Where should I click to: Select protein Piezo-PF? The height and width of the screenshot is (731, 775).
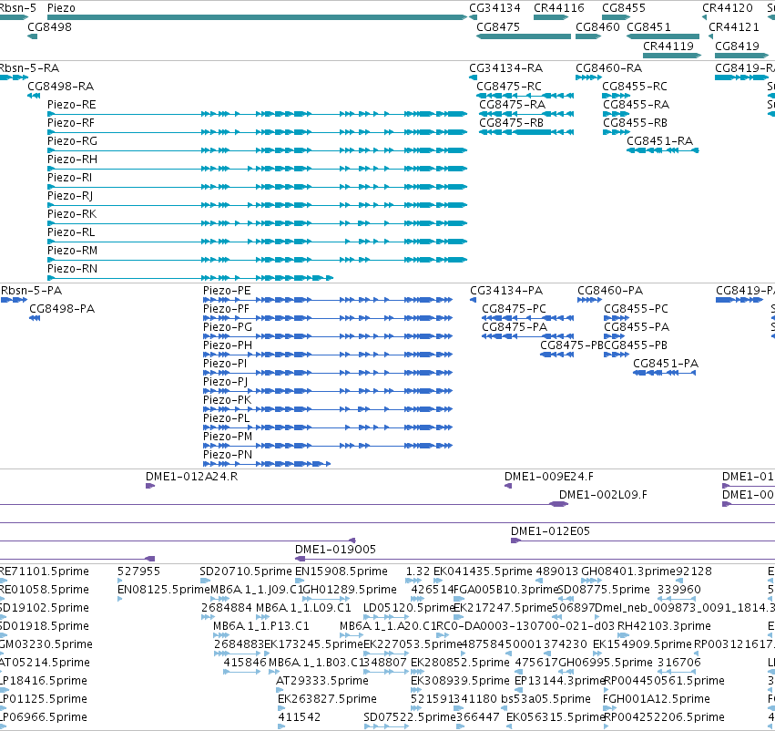point(328,318)
